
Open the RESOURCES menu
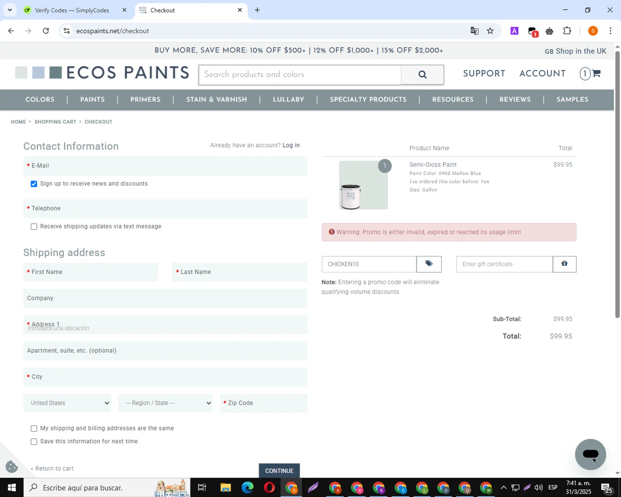click(x=453, y=99)
